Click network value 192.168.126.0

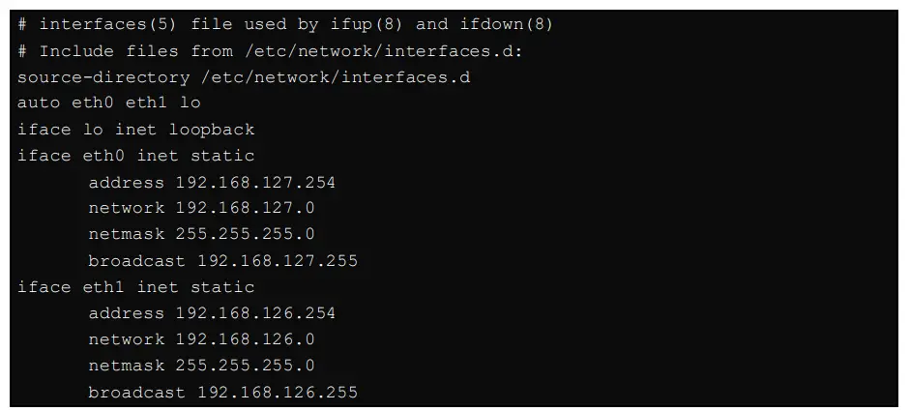245,339
